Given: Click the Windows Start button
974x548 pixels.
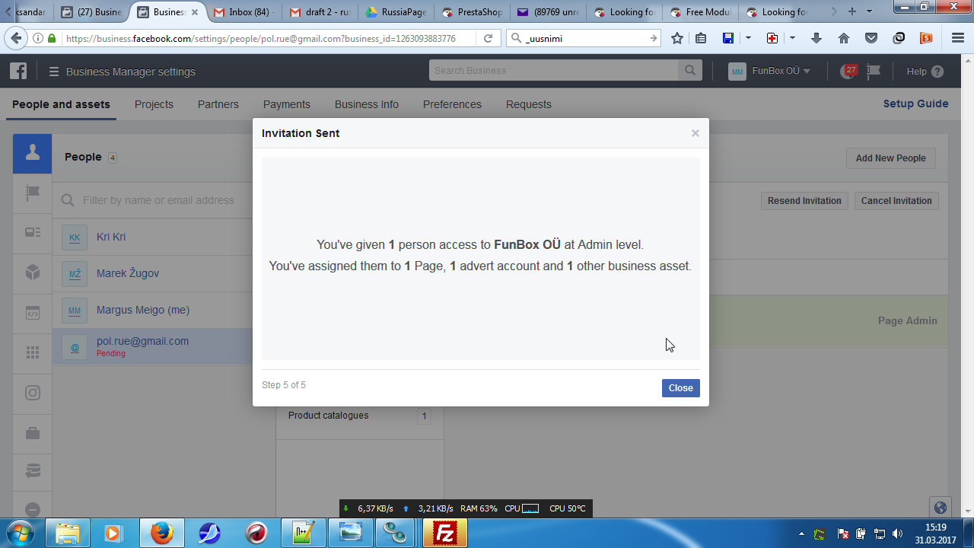Looking at the screenshot, I should pos(21,533).
